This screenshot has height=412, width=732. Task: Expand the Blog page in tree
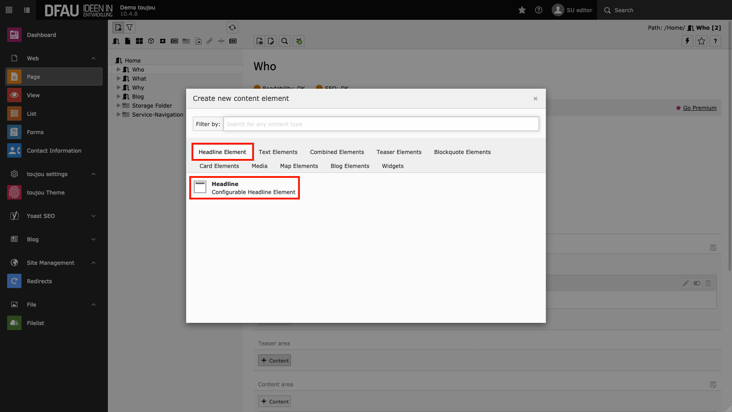[x=119, y=96]
